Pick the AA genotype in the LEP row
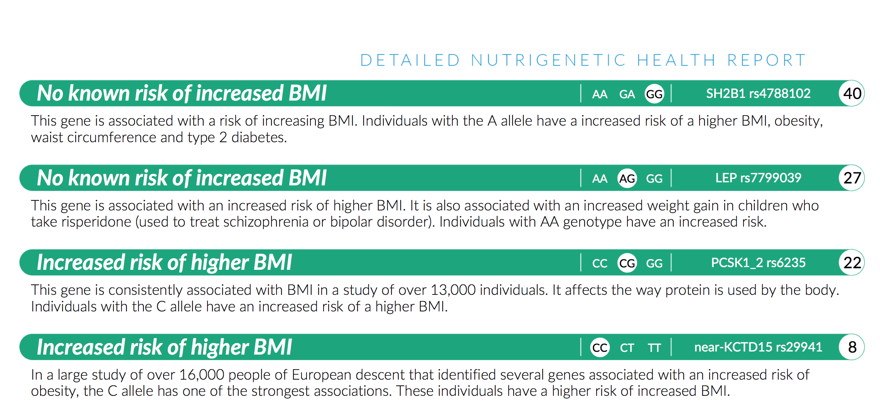The image size is (880, 407). (x=600, y=178)
